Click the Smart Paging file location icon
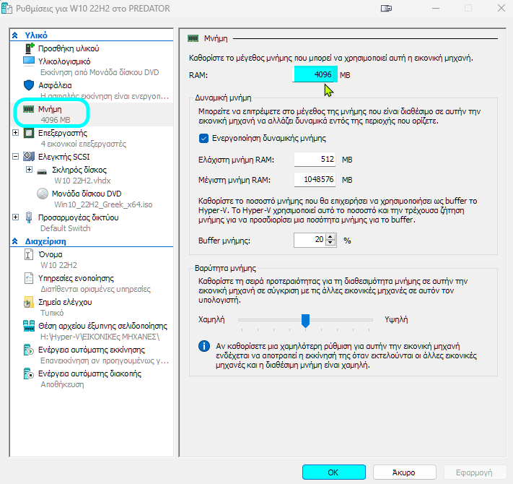The height and width of the screenshot is (484, 513). pos(29,326)
